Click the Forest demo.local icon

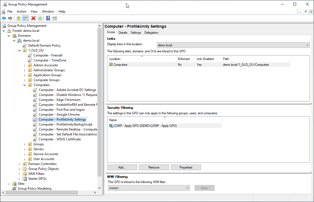coord(9,31)
